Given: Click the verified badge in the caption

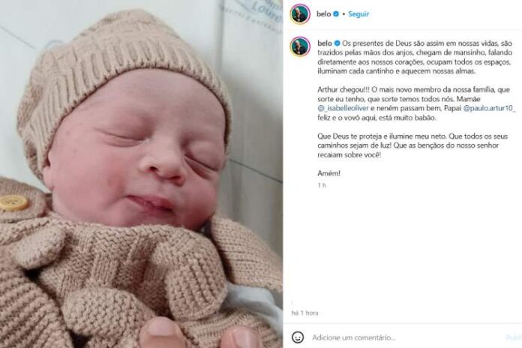Looking at the screenshot, I should coord(337,43).
